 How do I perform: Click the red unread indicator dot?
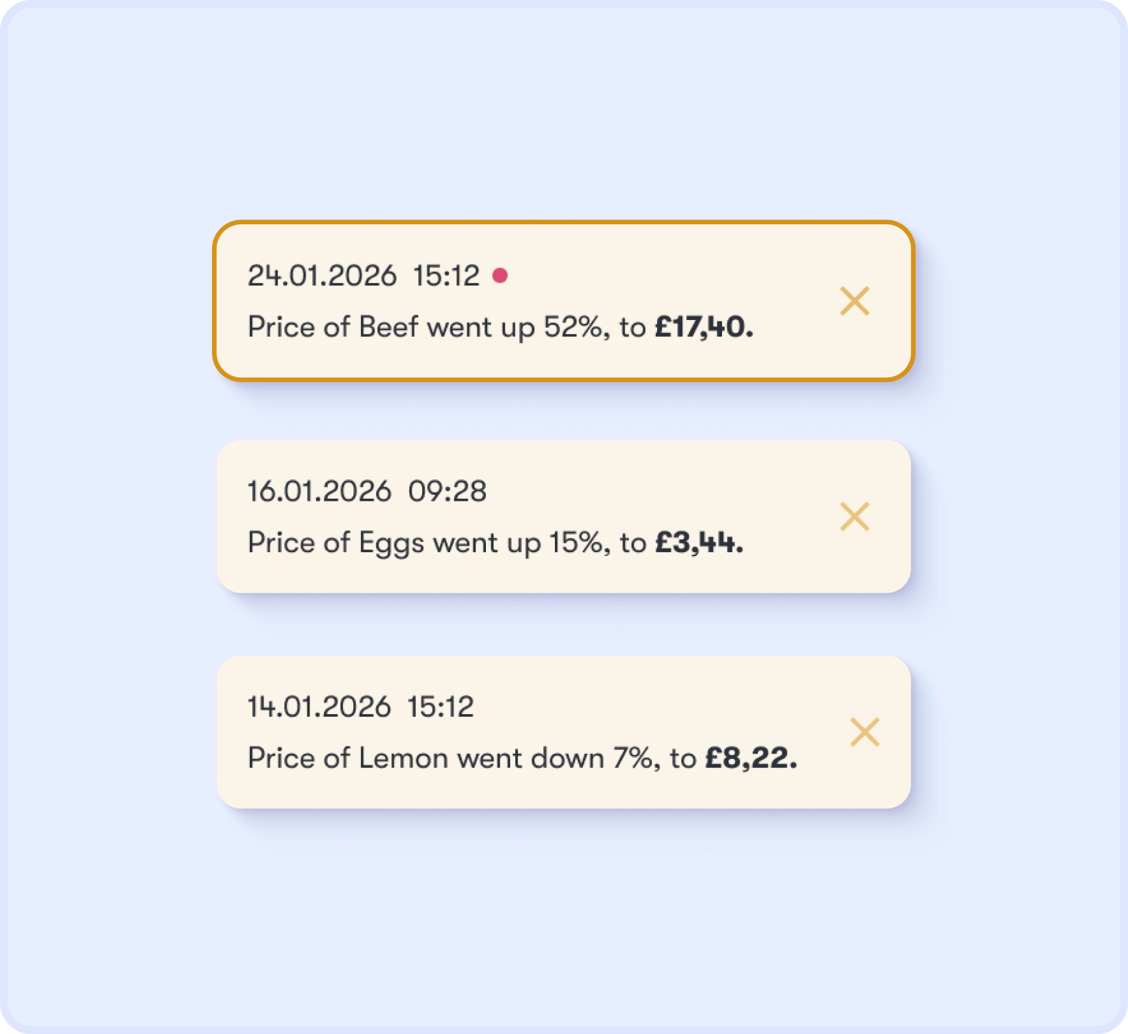pyautogui.click(x=500, y=276)
